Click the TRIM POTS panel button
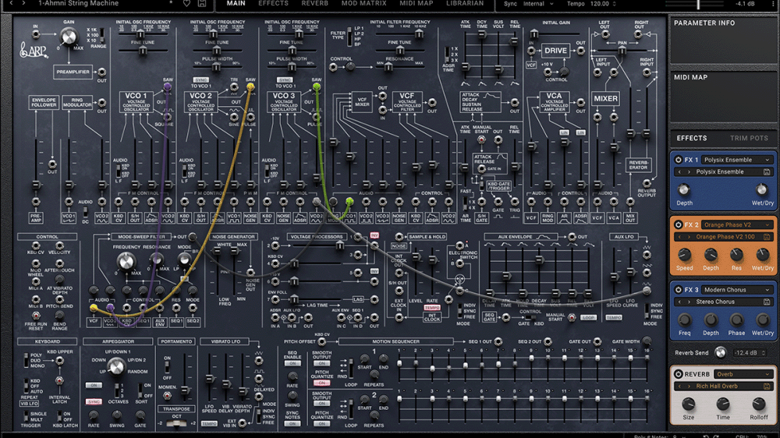This screenshot has height=438, width=780. click(x=749, y=138)
